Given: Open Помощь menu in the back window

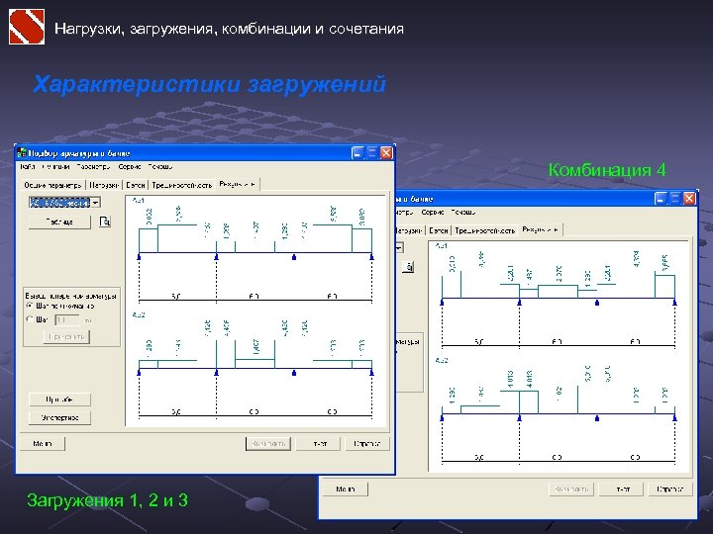Looking at the screenshot, I should pyautogui.click(x=462, y=212).
